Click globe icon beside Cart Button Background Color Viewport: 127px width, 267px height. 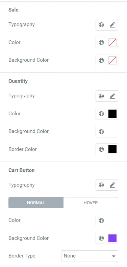(101, 238)
